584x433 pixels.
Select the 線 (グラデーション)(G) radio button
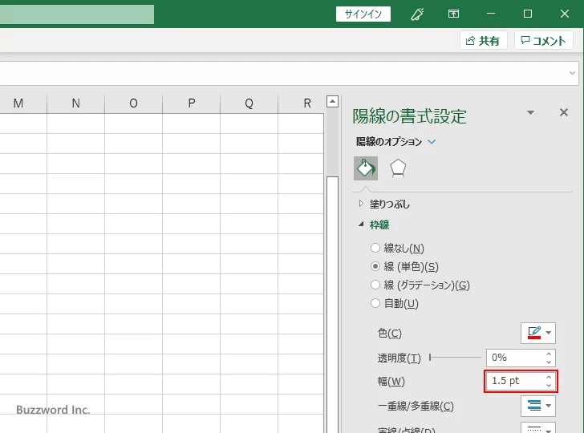(375, 285)
